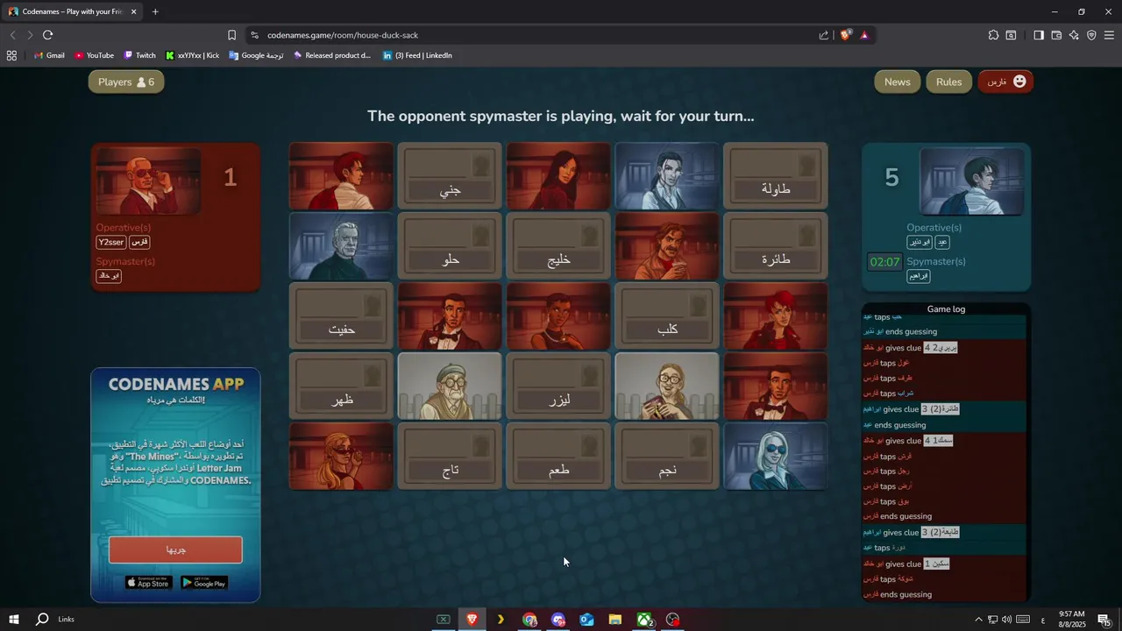This screenshot has width=1122, height=631.
Task: Open the volume control in system tray
Action: pos(1006,620)
